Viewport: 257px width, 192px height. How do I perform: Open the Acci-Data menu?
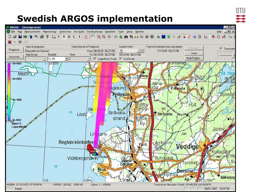(79, 32)
